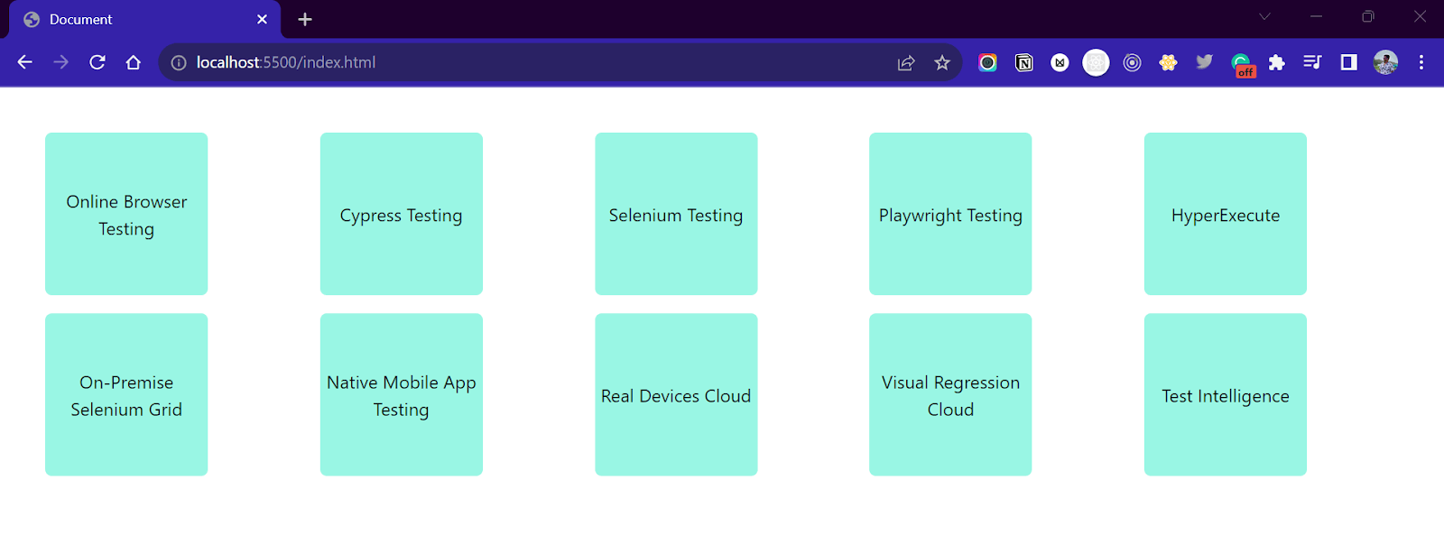
Task: Open the Twitter bird extension
Action: (x=1204, y=62)
